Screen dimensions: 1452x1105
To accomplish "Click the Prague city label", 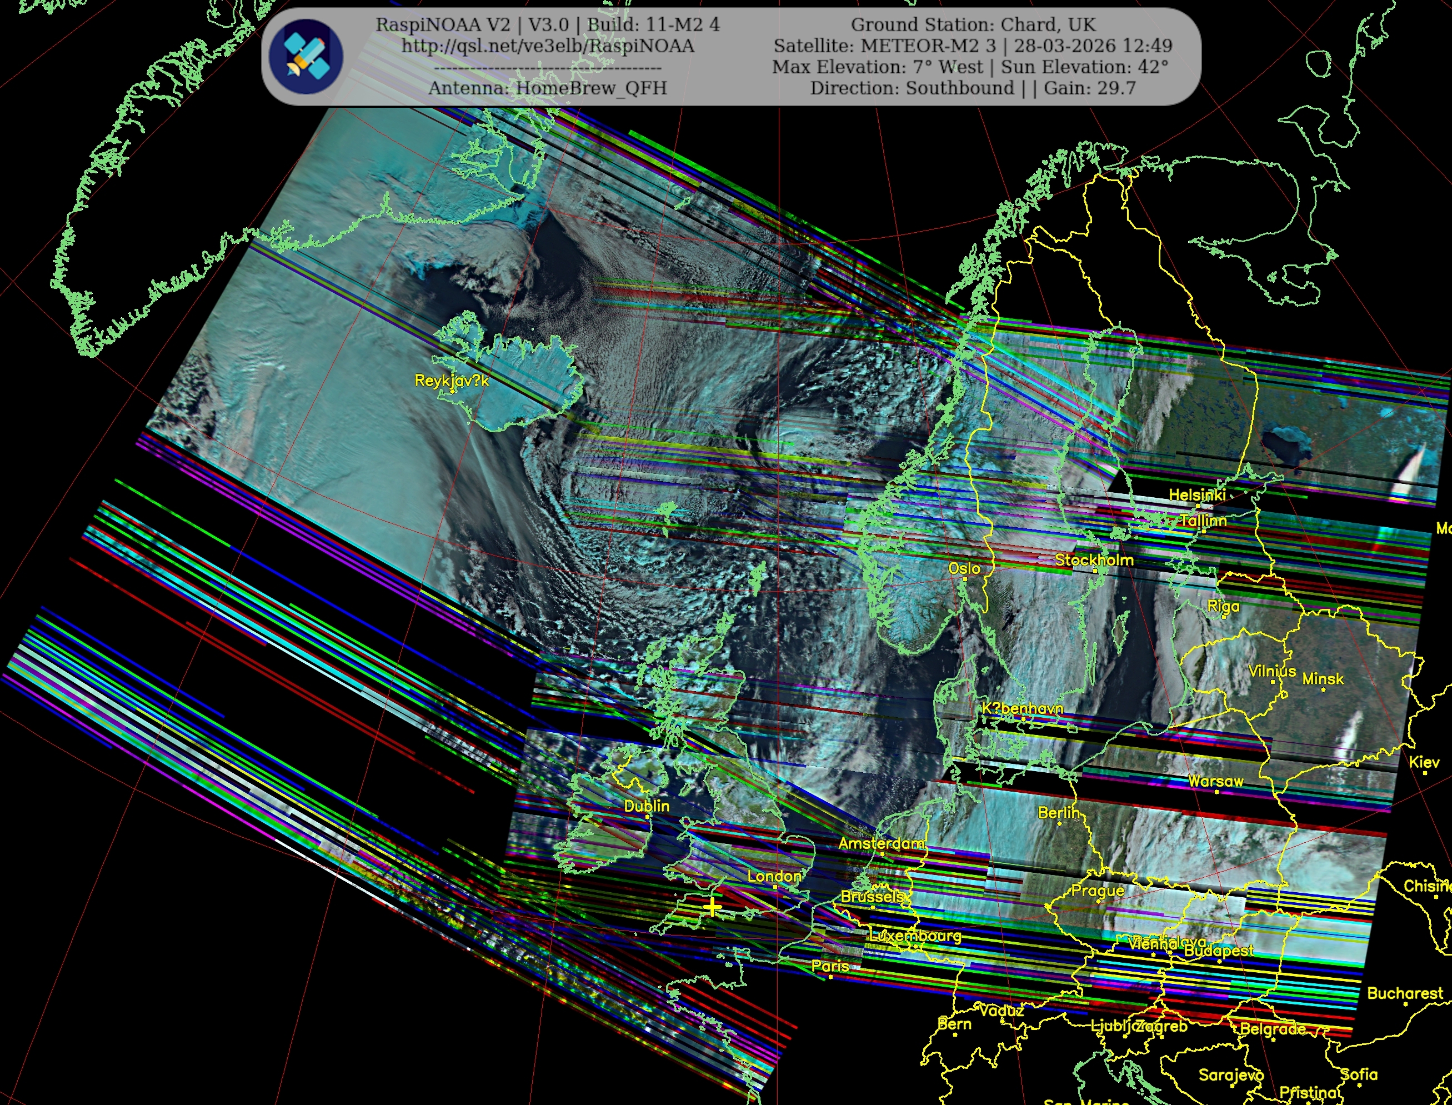I will coord(1098,891).
